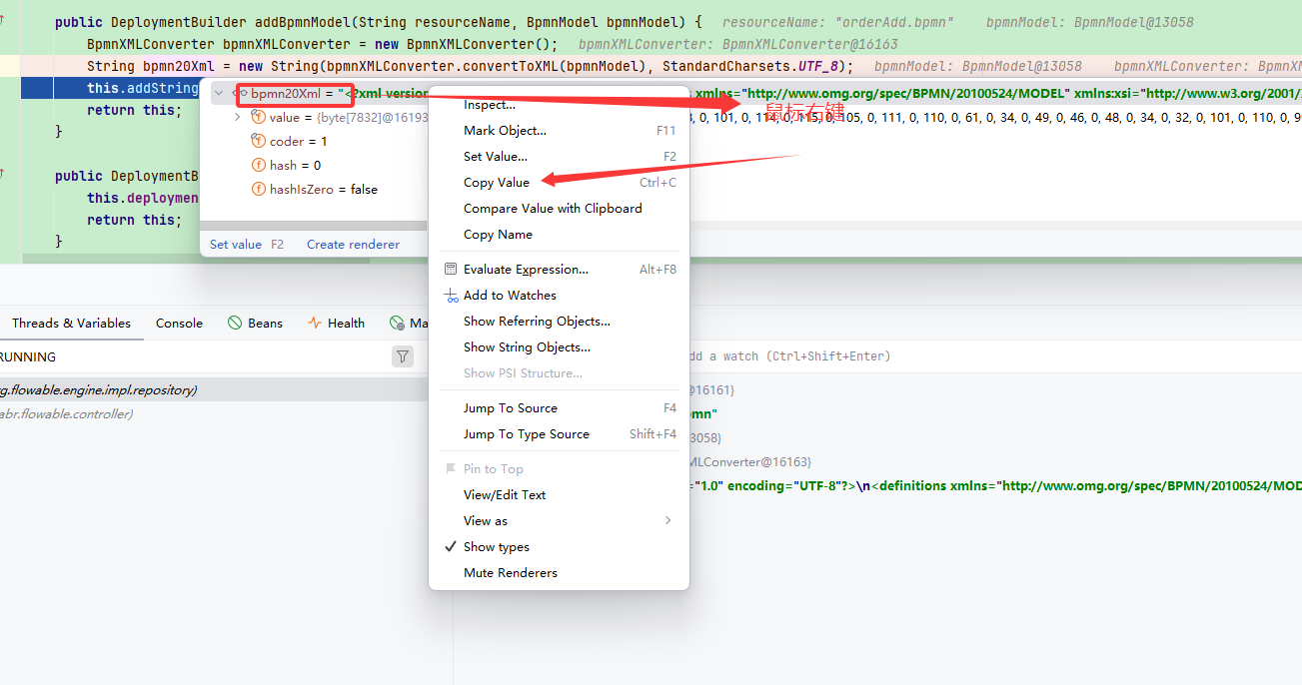Viewport: 1302px width, 685px height.
Task: Click the field icon next to hashIsZero
Action: point(258,189)
